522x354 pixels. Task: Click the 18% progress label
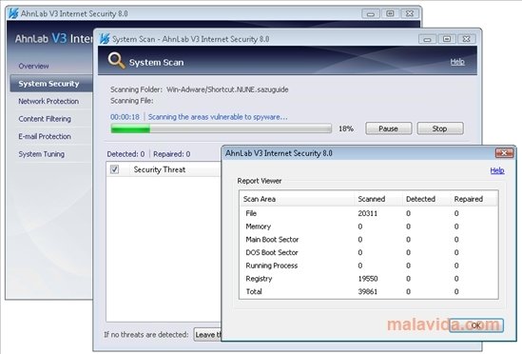click(346, 128)
